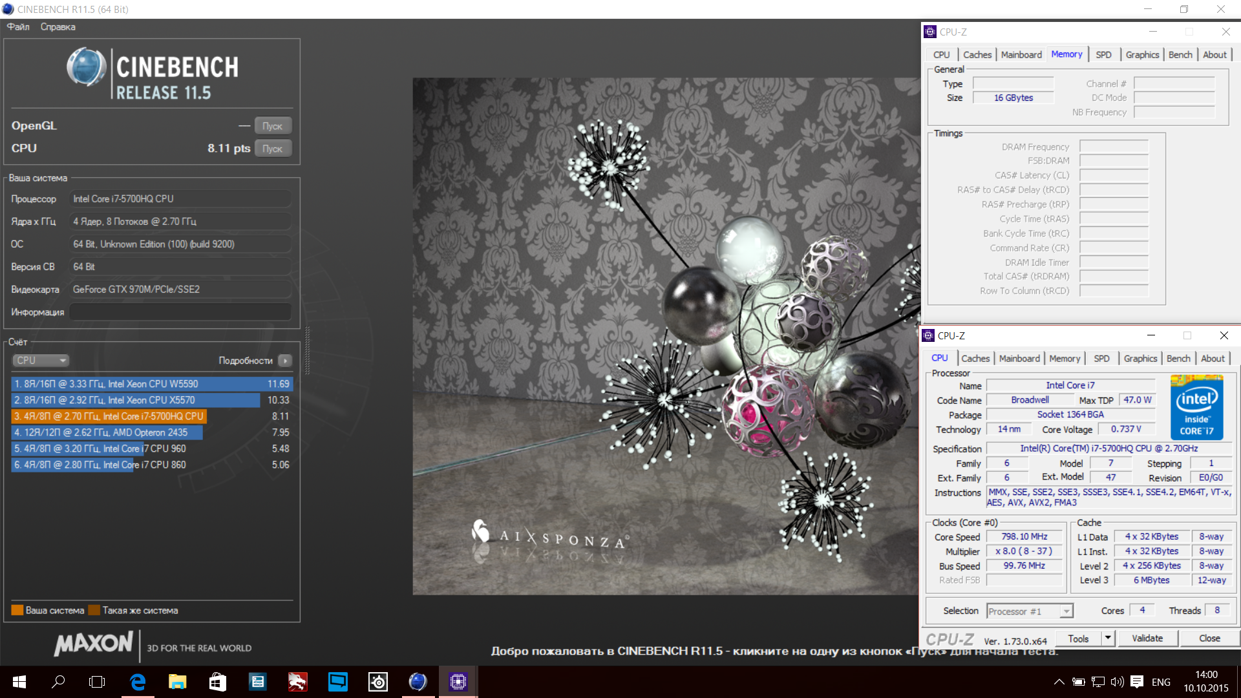Switch ENG input language indicator
Viewport: 1241px width, 698px height.
(1161, 682)
